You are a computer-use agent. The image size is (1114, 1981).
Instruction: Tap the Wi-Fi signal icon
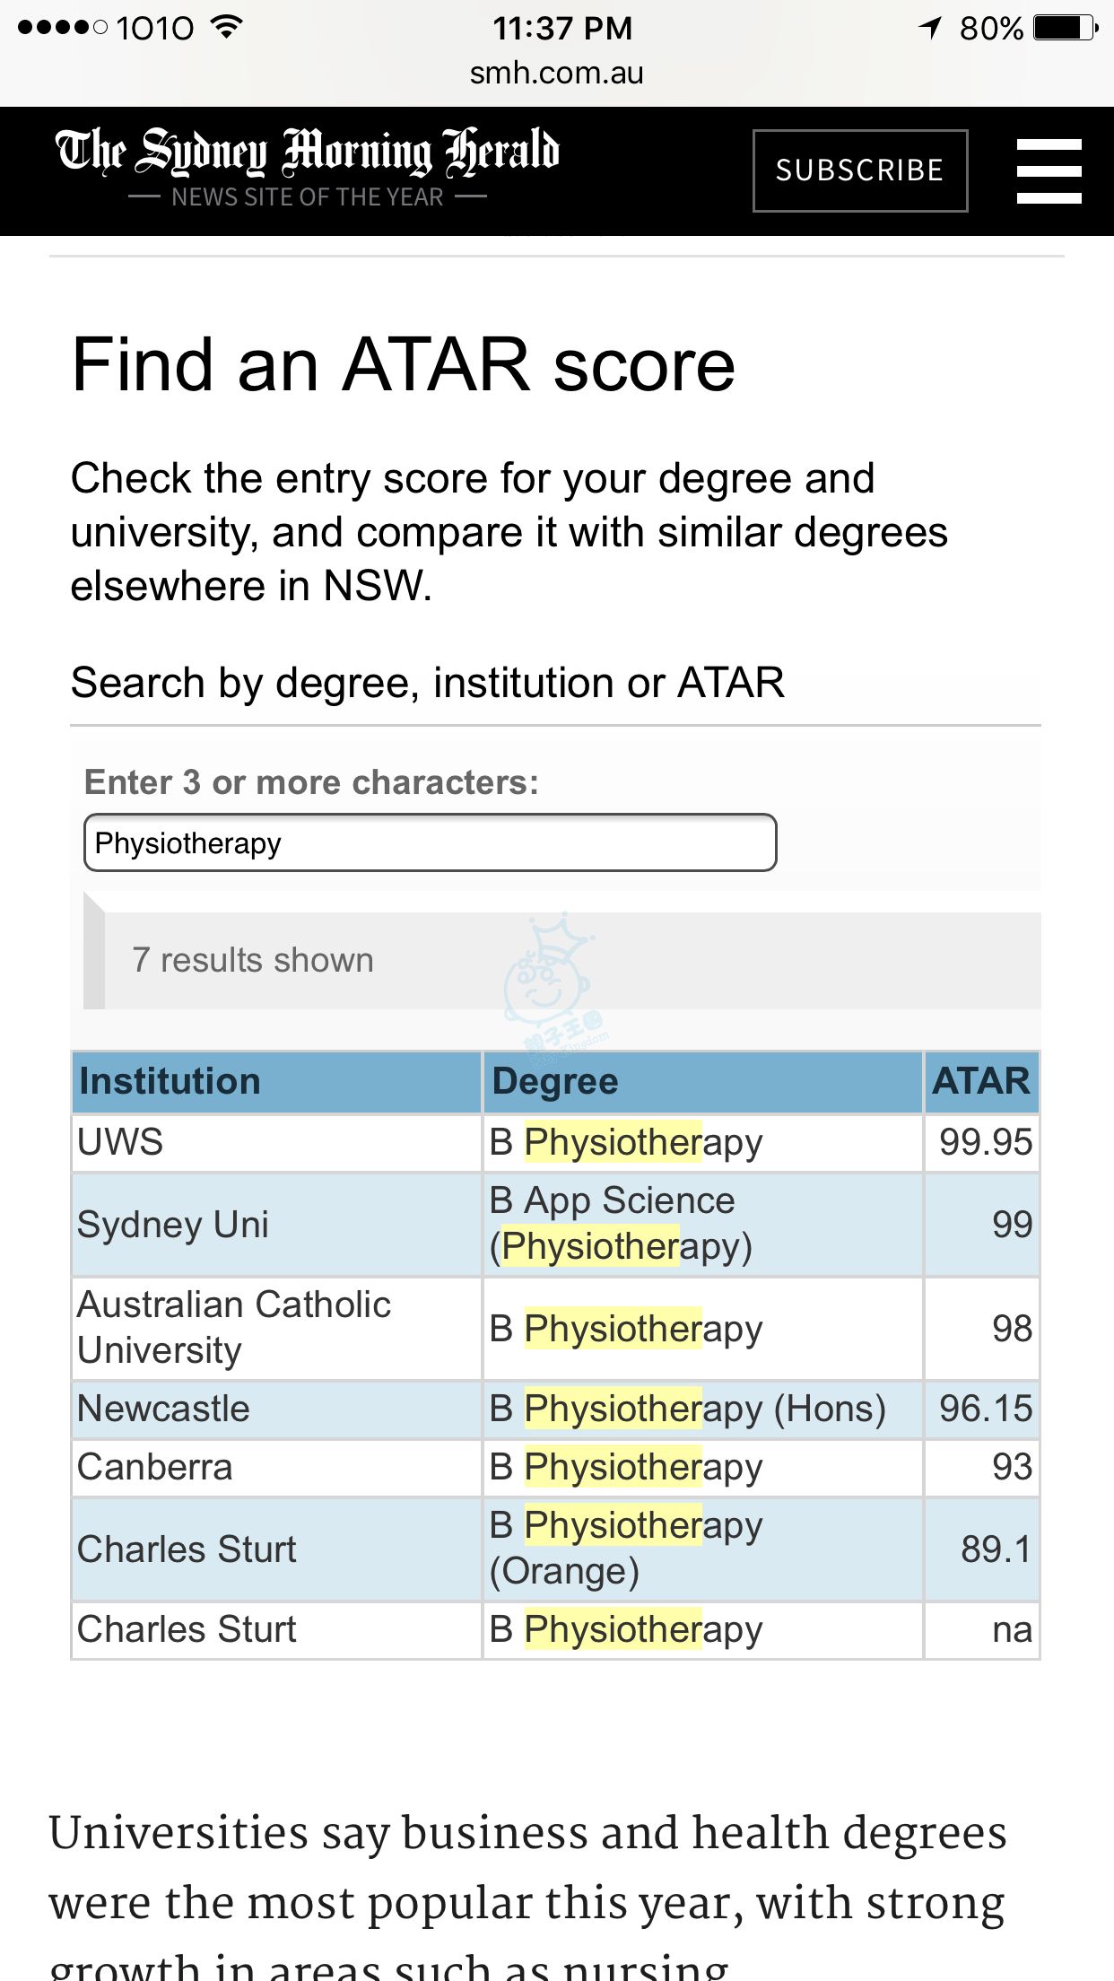[x=228, y=28]
